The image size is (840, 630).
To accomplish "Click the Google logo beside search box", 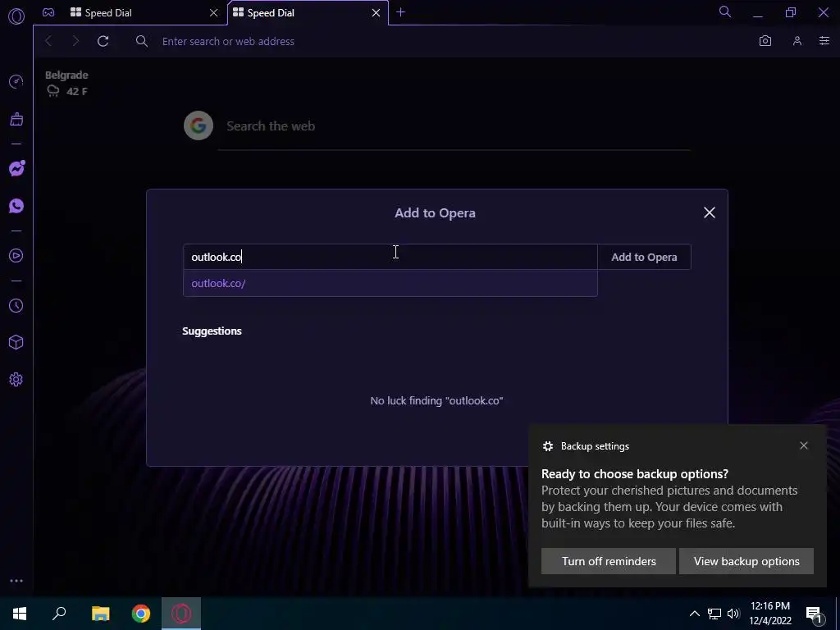I will tap(199, 126).
